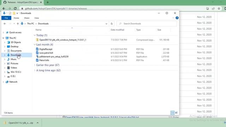
Task: Switch to the View ribbon tab
Action: 37,18
